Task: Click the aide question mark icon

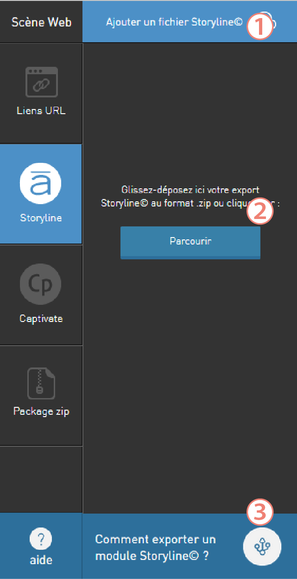Action: pos(41,539)
